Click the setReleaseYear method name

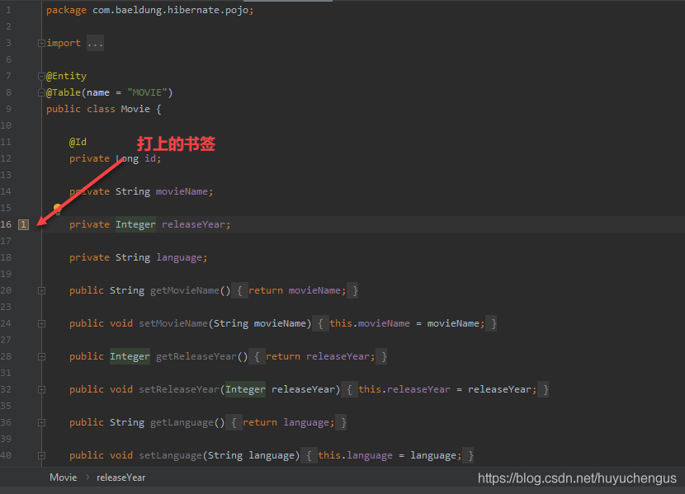(179, 389)
